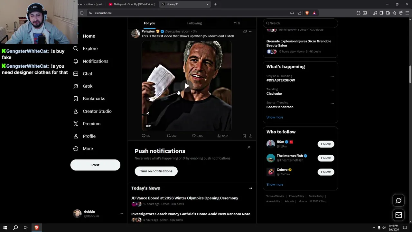Open the browser Extensions puzzle icon
The image size is (412, 232).
coord(358,13)
